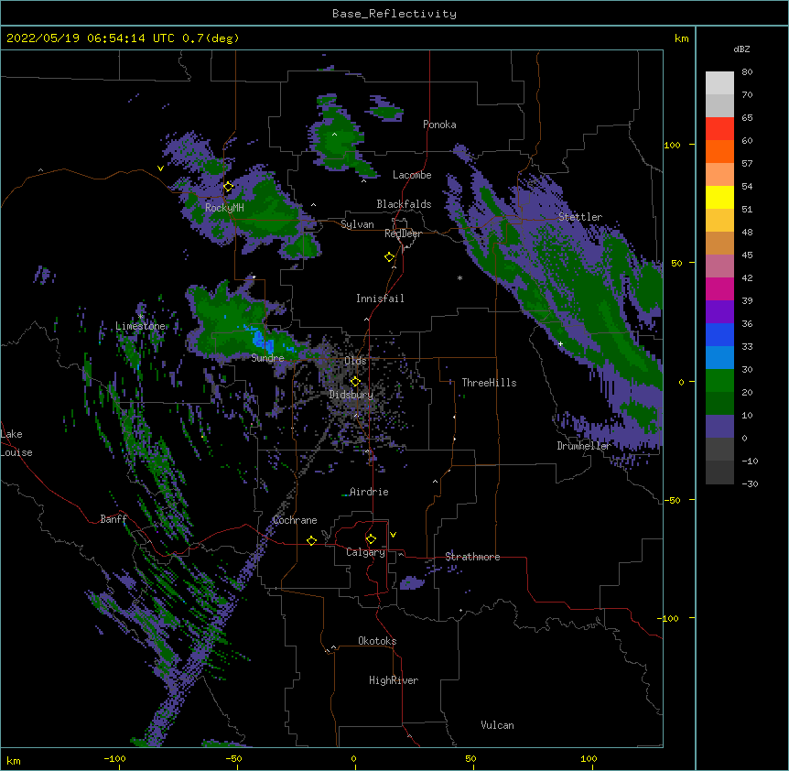Screen dimensions: 789x771
Task: Click the RockyMH label
Action: [224, 208]
